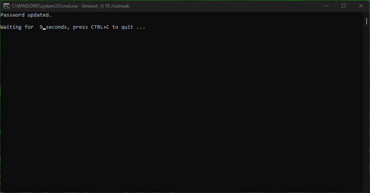The width and height of the screenshot is (370, 193).
Task: Click the 'quit ...' text at line end
Action: [x=133, y=27]
